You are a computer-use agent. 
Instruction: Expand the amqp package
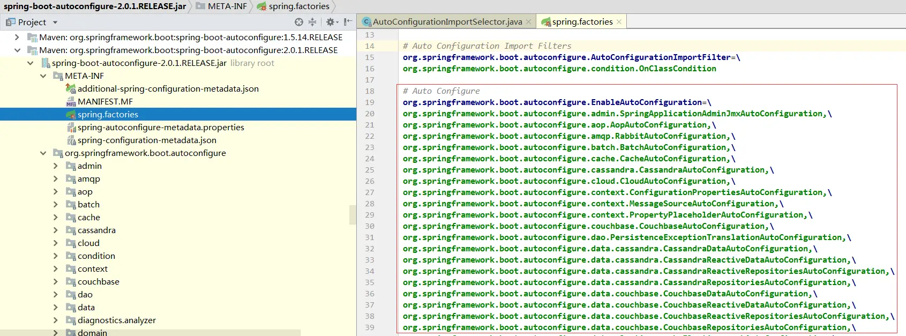[56, 178]
